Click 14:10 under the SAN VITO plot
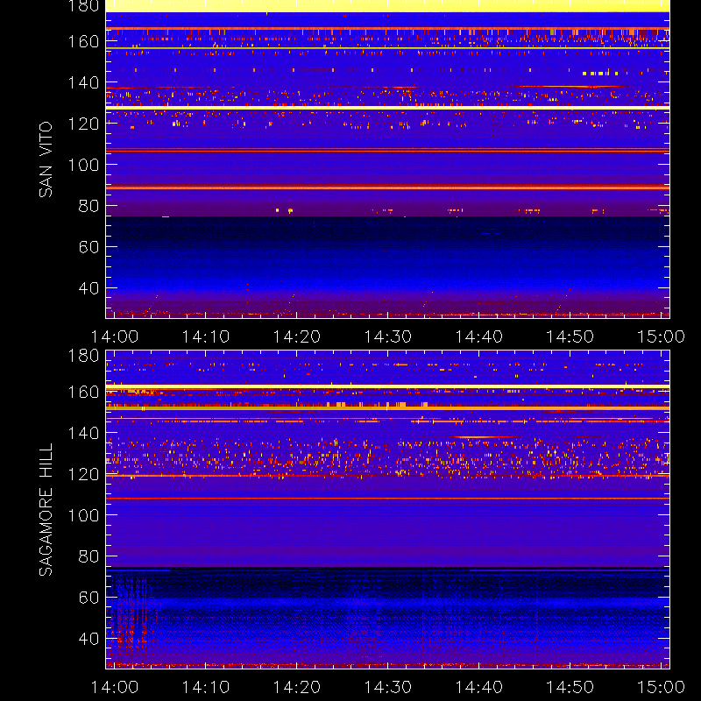Image resolution: width=701 pixels, height=701 pixels. [206, 336]
